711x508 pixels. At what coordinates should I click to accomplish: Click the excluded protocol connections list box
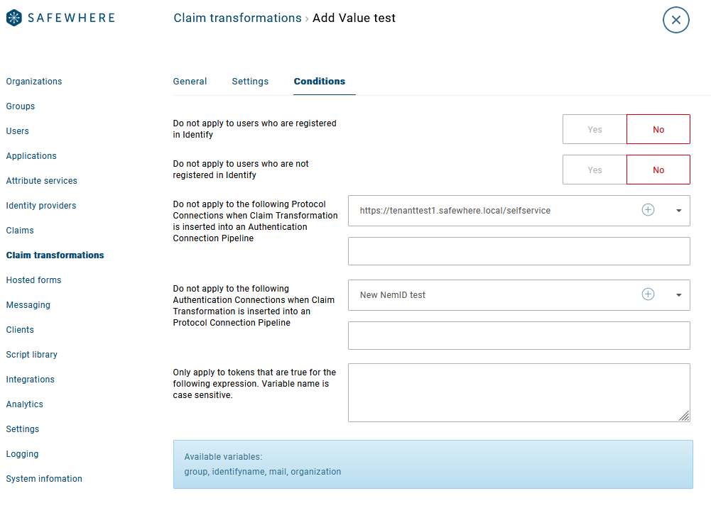[519, 251]
